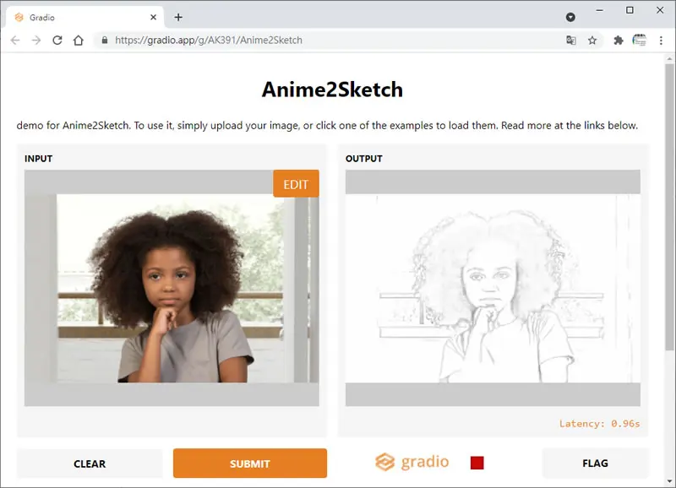
Task: Go to the browser home page icon
Action: coord(79,40)
